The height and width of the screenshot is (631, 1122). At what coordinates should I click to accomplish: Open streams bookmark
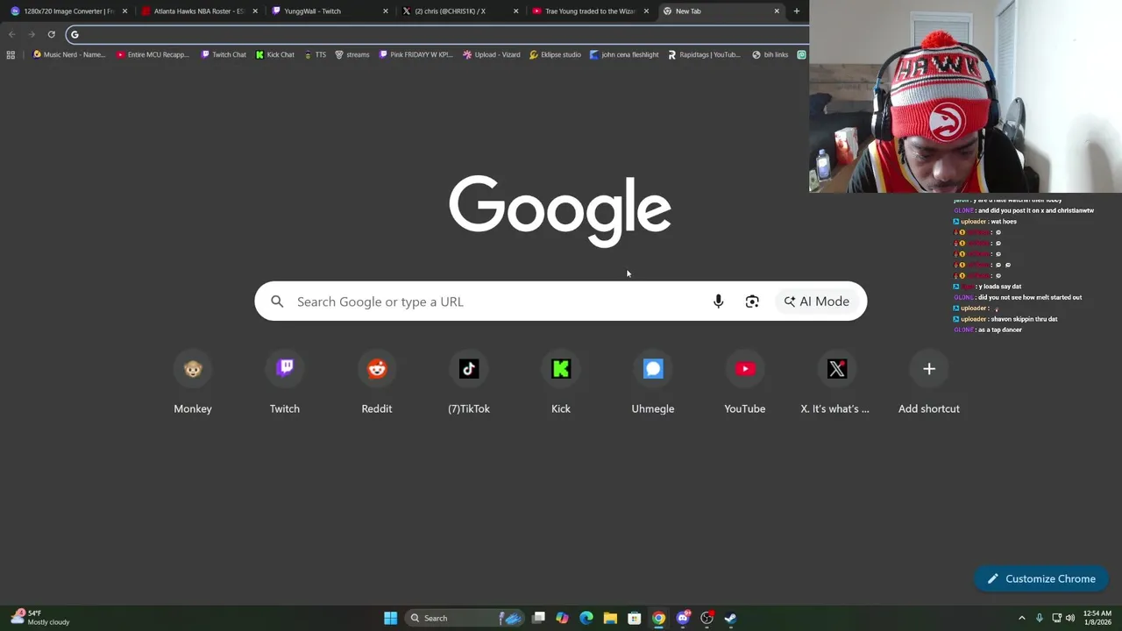352,54
